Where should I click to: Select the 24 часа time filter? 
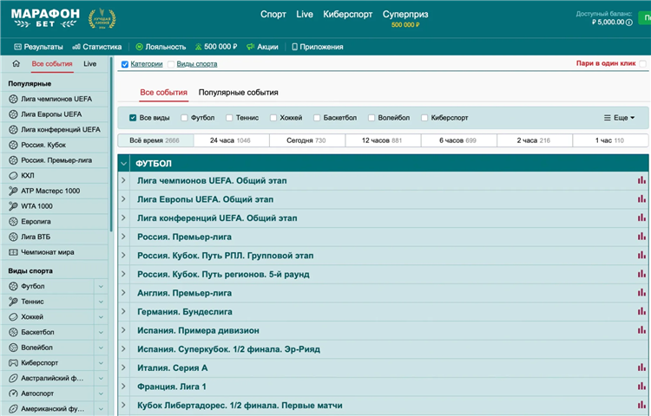[x=231, y=140]
